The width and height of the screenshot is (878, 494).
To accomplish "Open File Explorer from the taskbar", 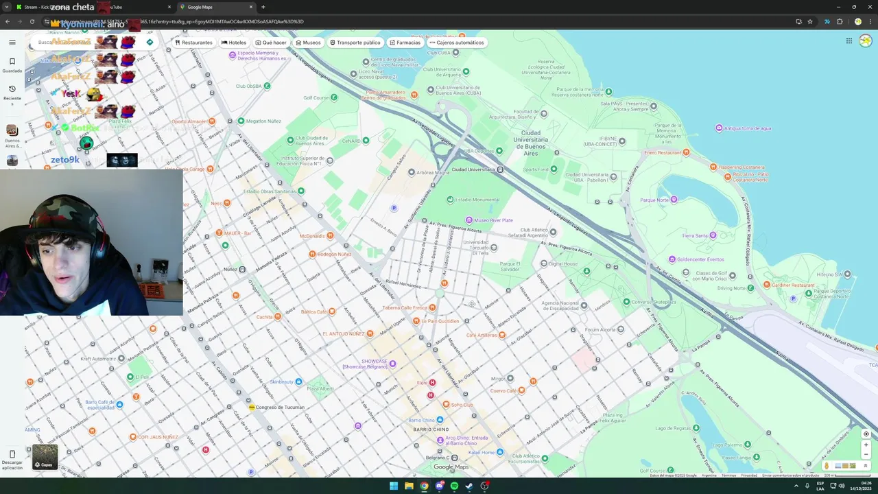I will [409, 486].
